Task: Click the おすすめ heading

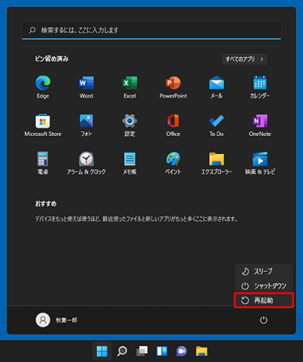Action: tap(45, 203)
